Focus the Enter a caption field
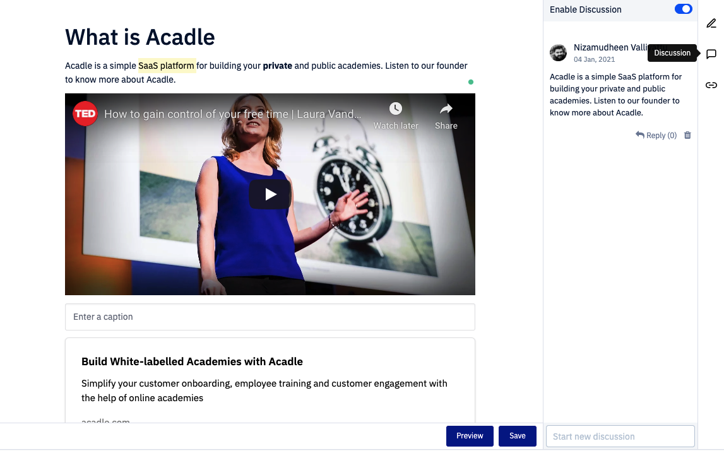 point(270,317)
